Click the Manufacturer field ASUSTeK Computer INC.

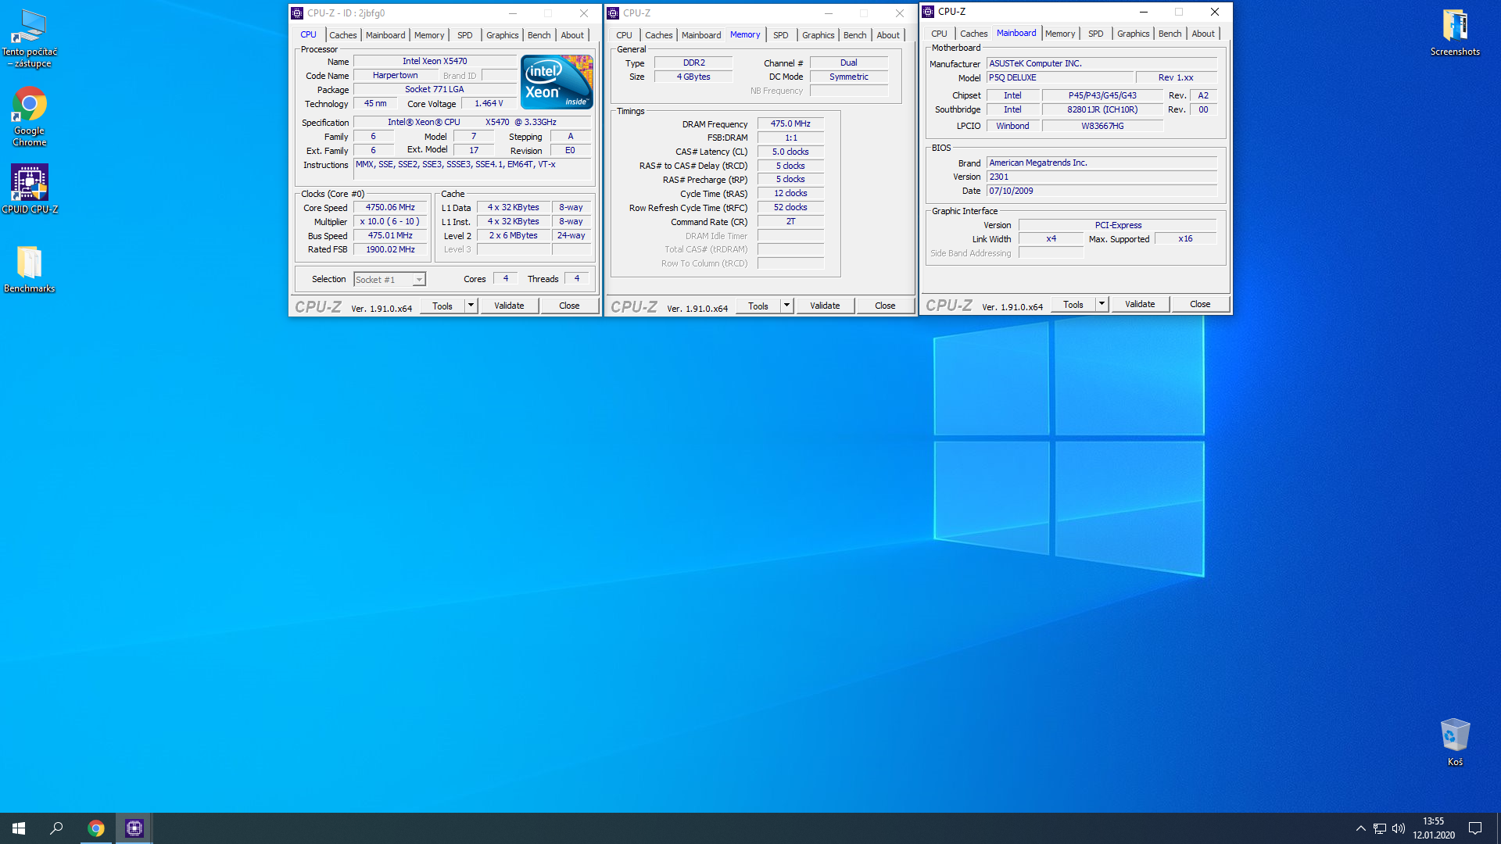click(x=1102, y=63)
